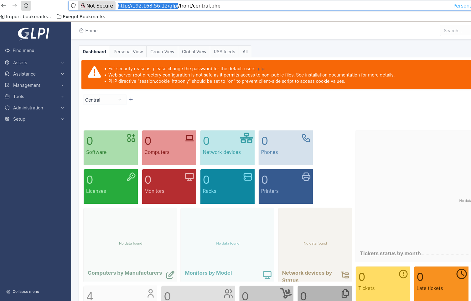
Task: Click the laptop icon on Computers card
Action: [189, 138]
